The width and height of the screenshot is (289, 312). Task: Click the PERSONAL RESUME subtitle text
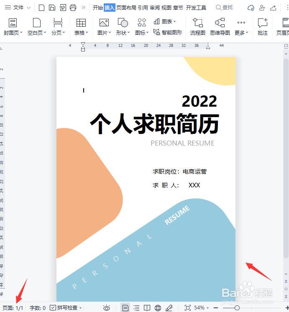point(182,143)
